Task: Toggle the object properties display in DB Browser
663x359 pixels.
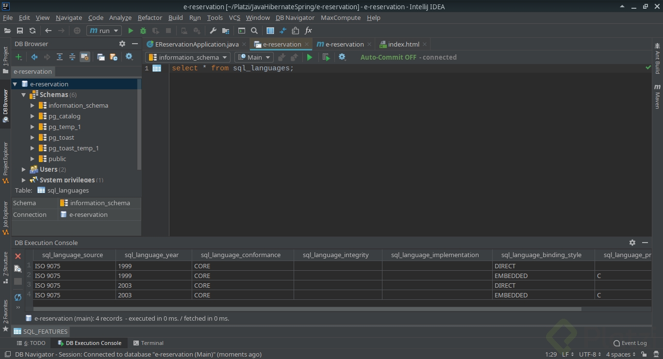Action: [85, 57]
